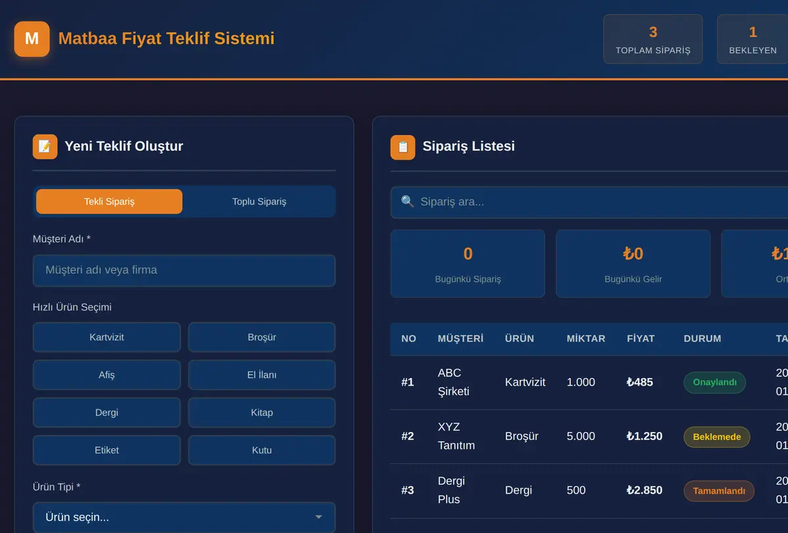Click the MİKTAR column header
788x533 pixels.
point(586,339)
